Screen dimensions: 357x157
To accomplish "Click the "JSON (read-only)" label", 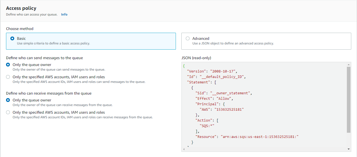I will [x=196, y=58].
